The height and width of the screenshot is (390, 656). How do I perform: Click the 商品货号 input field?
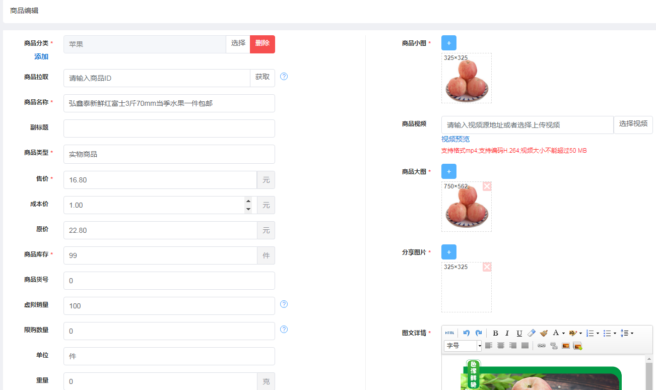click(169, 281)
